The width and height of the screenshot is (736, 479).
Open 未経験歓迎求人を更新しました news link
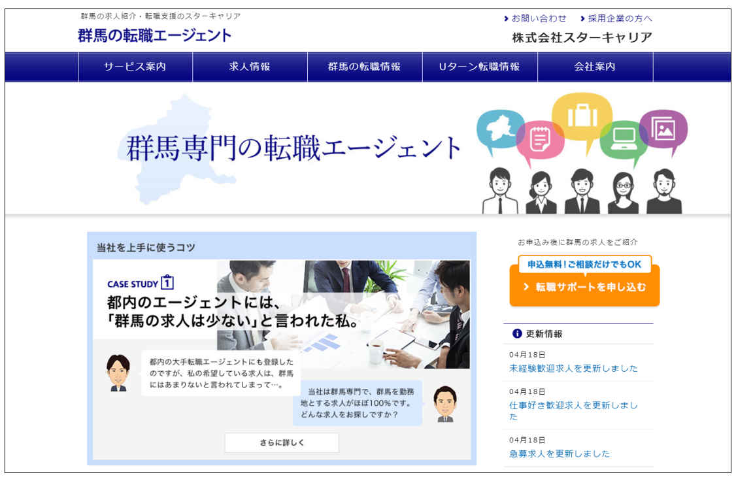(x=573, y=368)
